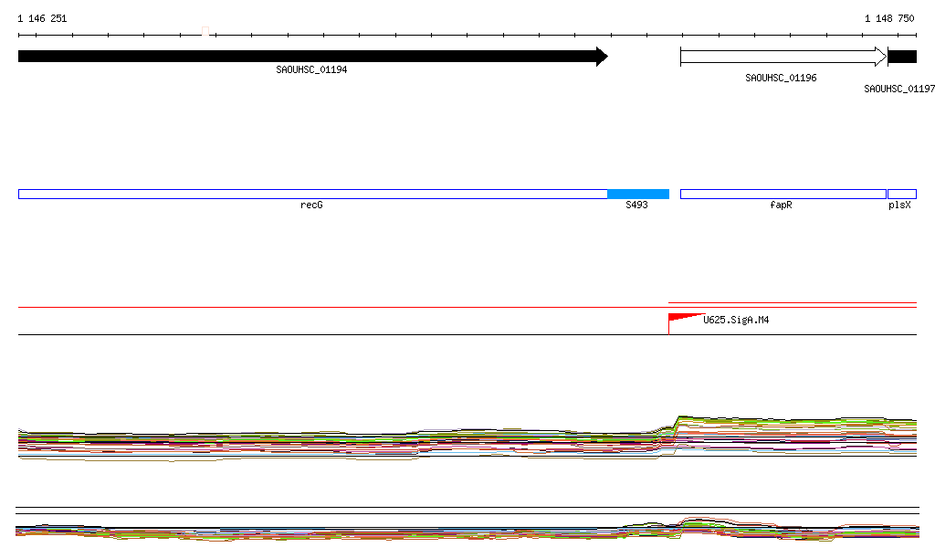Viewport: 935px width, 558px height.
Task: Click the U625.SigA.M4 text label
Action: [735, 321]
